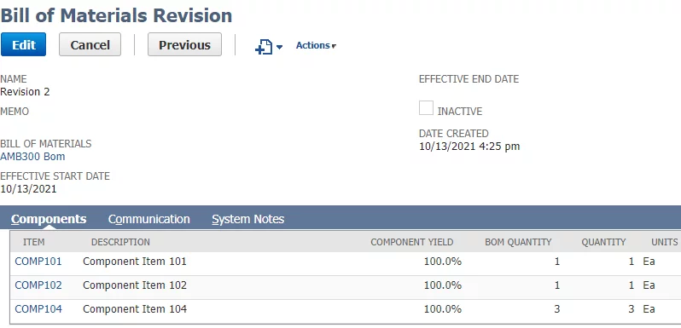Image resolution: width=681 pixels, height=328 pixels.
Task: Click the Description column header
Action: click(x=120, y=242)
